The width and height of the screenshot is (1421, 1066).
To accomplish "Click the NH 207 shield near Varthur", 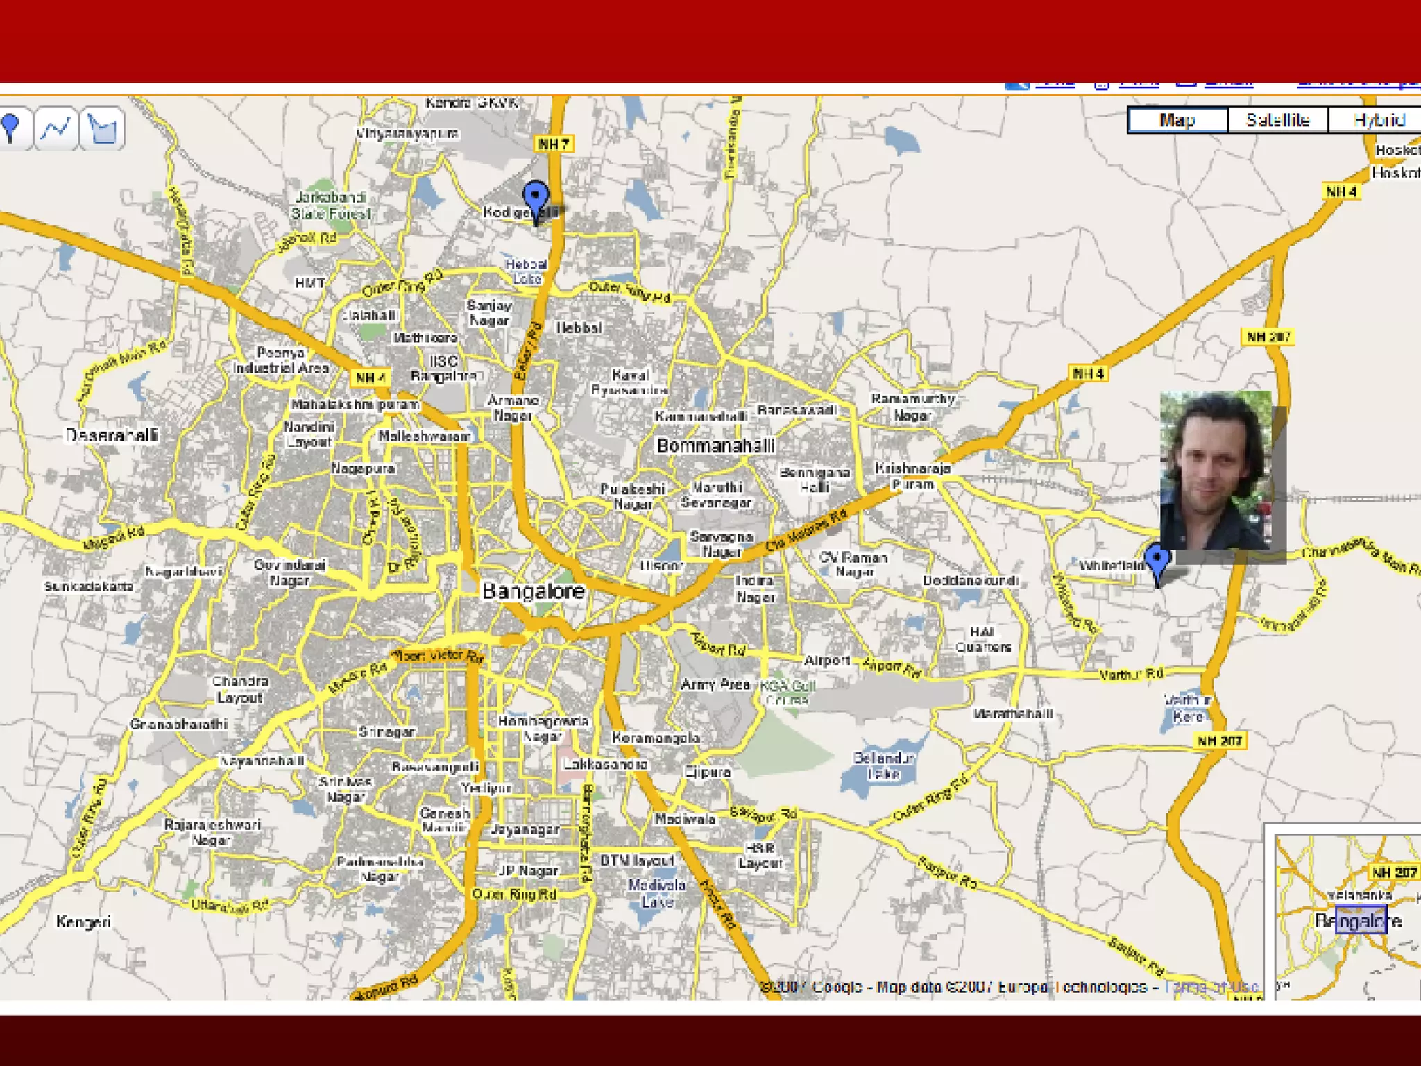I will coord(1220,741).
